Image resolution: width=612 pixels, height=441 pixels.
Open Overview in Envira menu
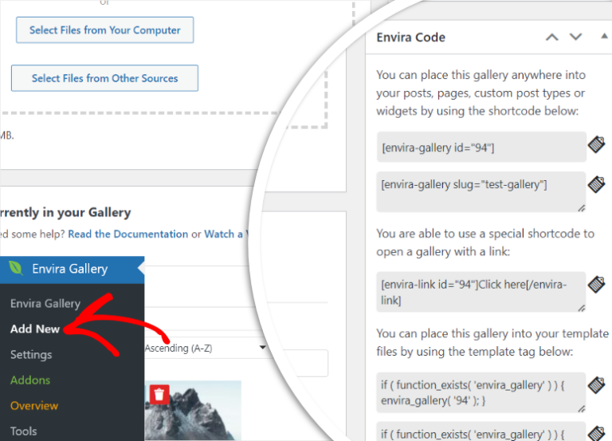34,406
